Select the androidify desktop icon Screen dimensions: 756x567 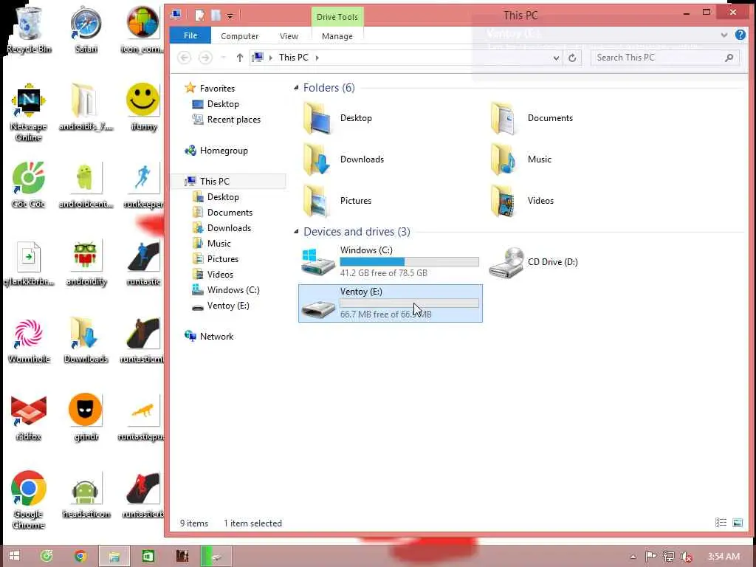click(86, 262)
